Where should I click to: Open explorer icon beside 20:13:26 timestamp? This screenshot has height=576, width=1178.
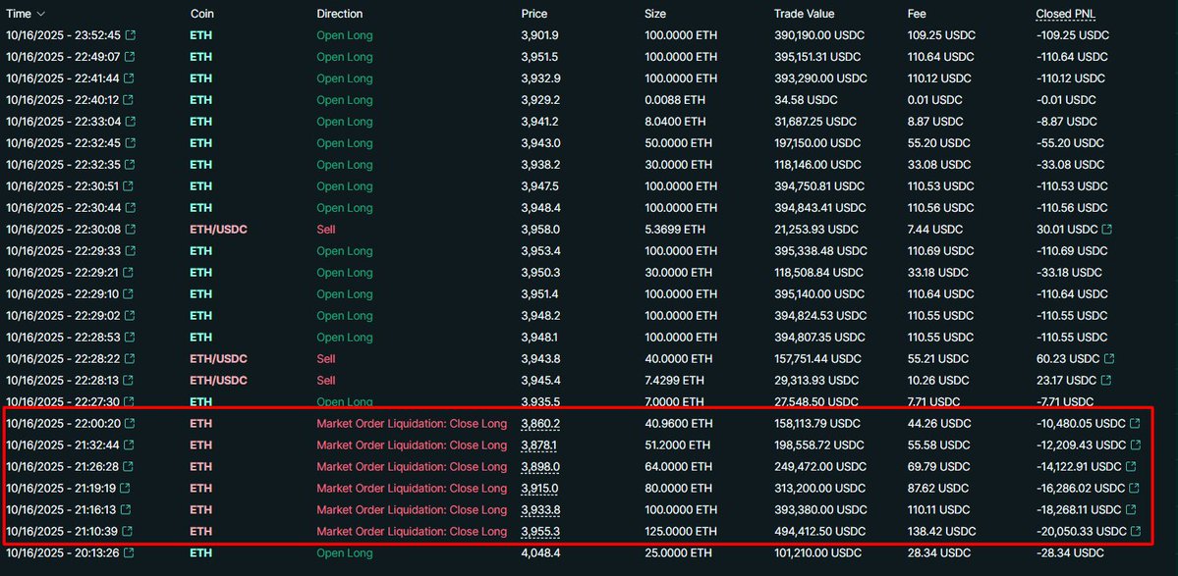[x=131, y=553]
